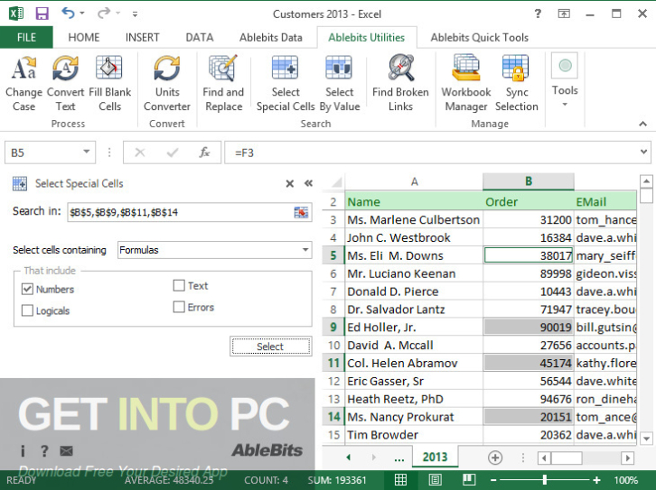Screen dimensions: 656x490
Task: Open the Name Box dropdown
Action: coord(86,152)
